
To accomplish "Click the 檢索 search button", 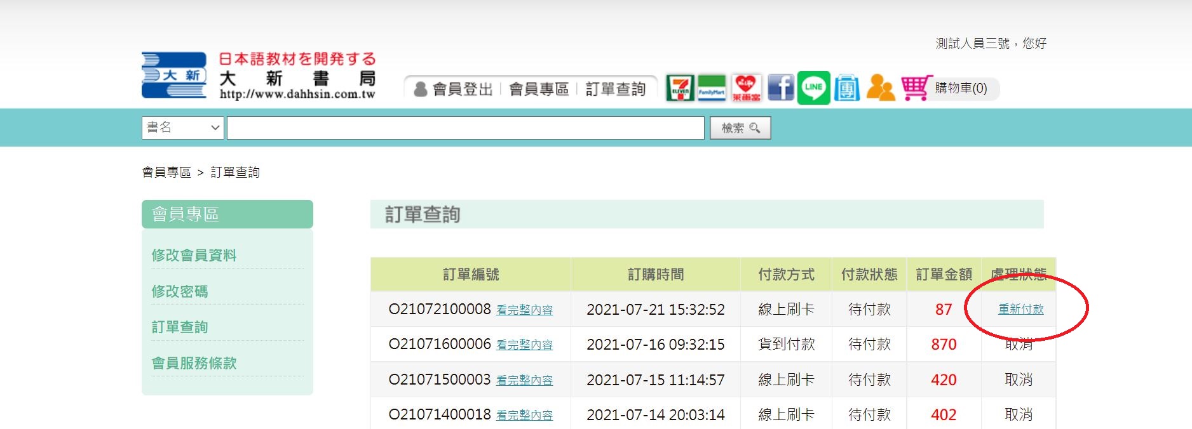I will 740,128.
